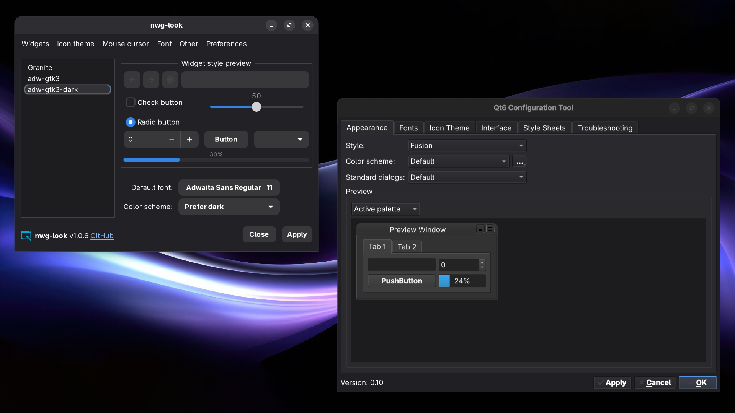
Task: Open Qt6 Color scheme dropdown showing Default
Action: (x=459, y=161)
